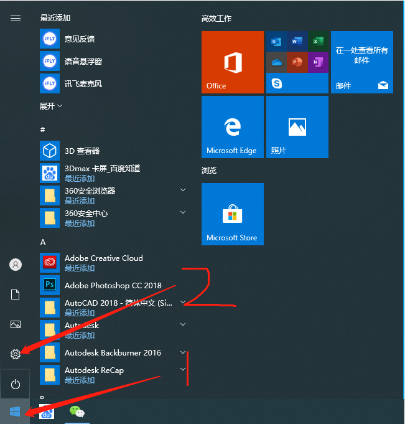
Task: Expand the AutoCAD 2018 folder
Action: point(183,302)
